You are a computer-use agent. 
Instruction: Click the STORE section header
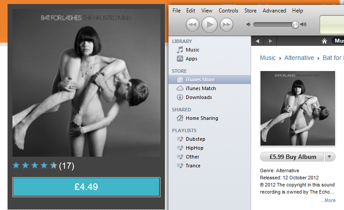[x=179, y=71]
